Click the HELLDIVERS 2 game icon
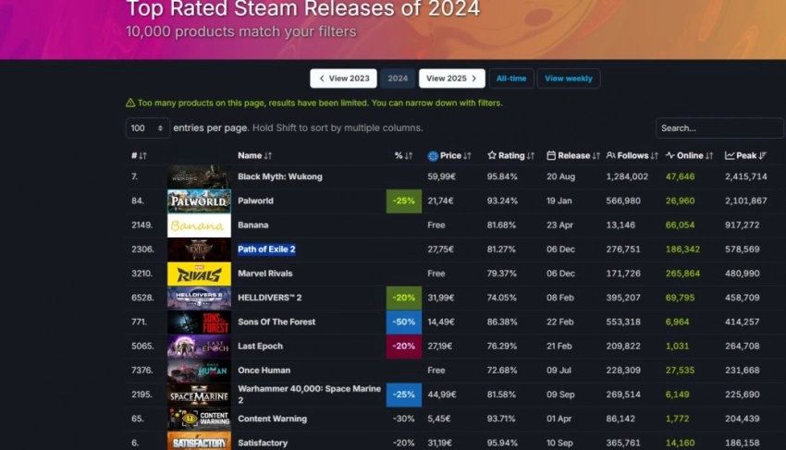786x450 pixels. point(199,298)
